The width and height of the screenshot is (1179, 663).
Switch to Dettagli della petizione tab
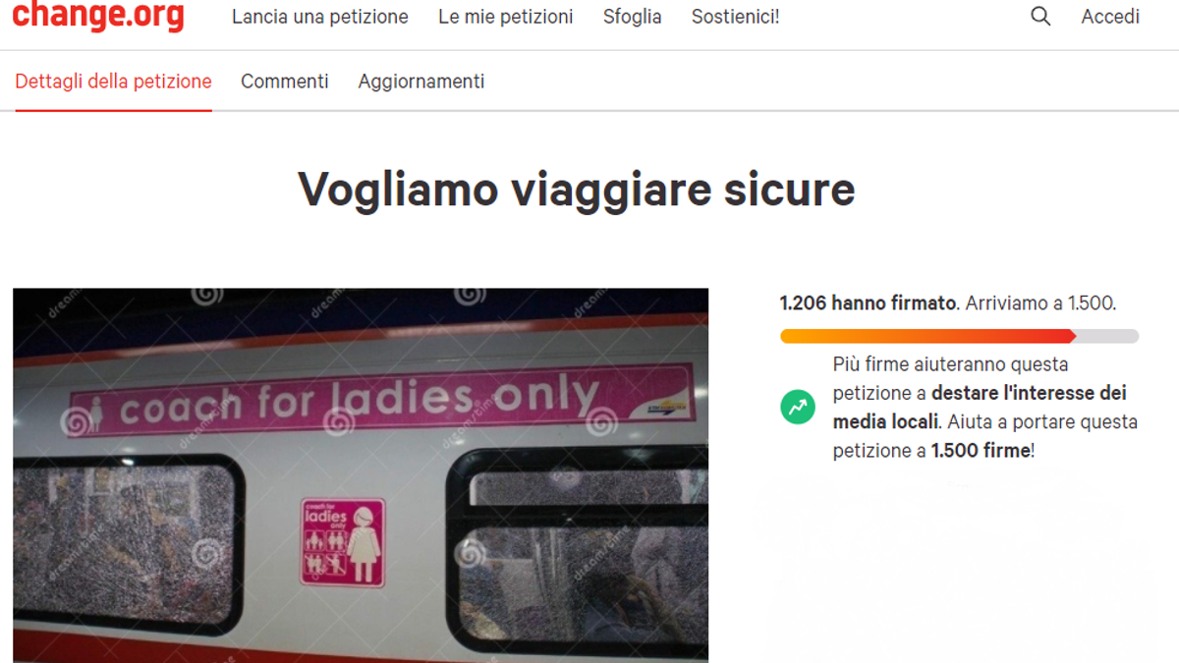tap(113, 82)
